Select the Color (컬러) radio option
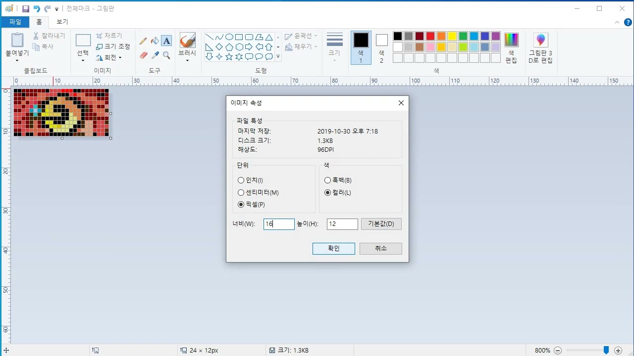The image size is (634, 356). click(x=327, y=193)
